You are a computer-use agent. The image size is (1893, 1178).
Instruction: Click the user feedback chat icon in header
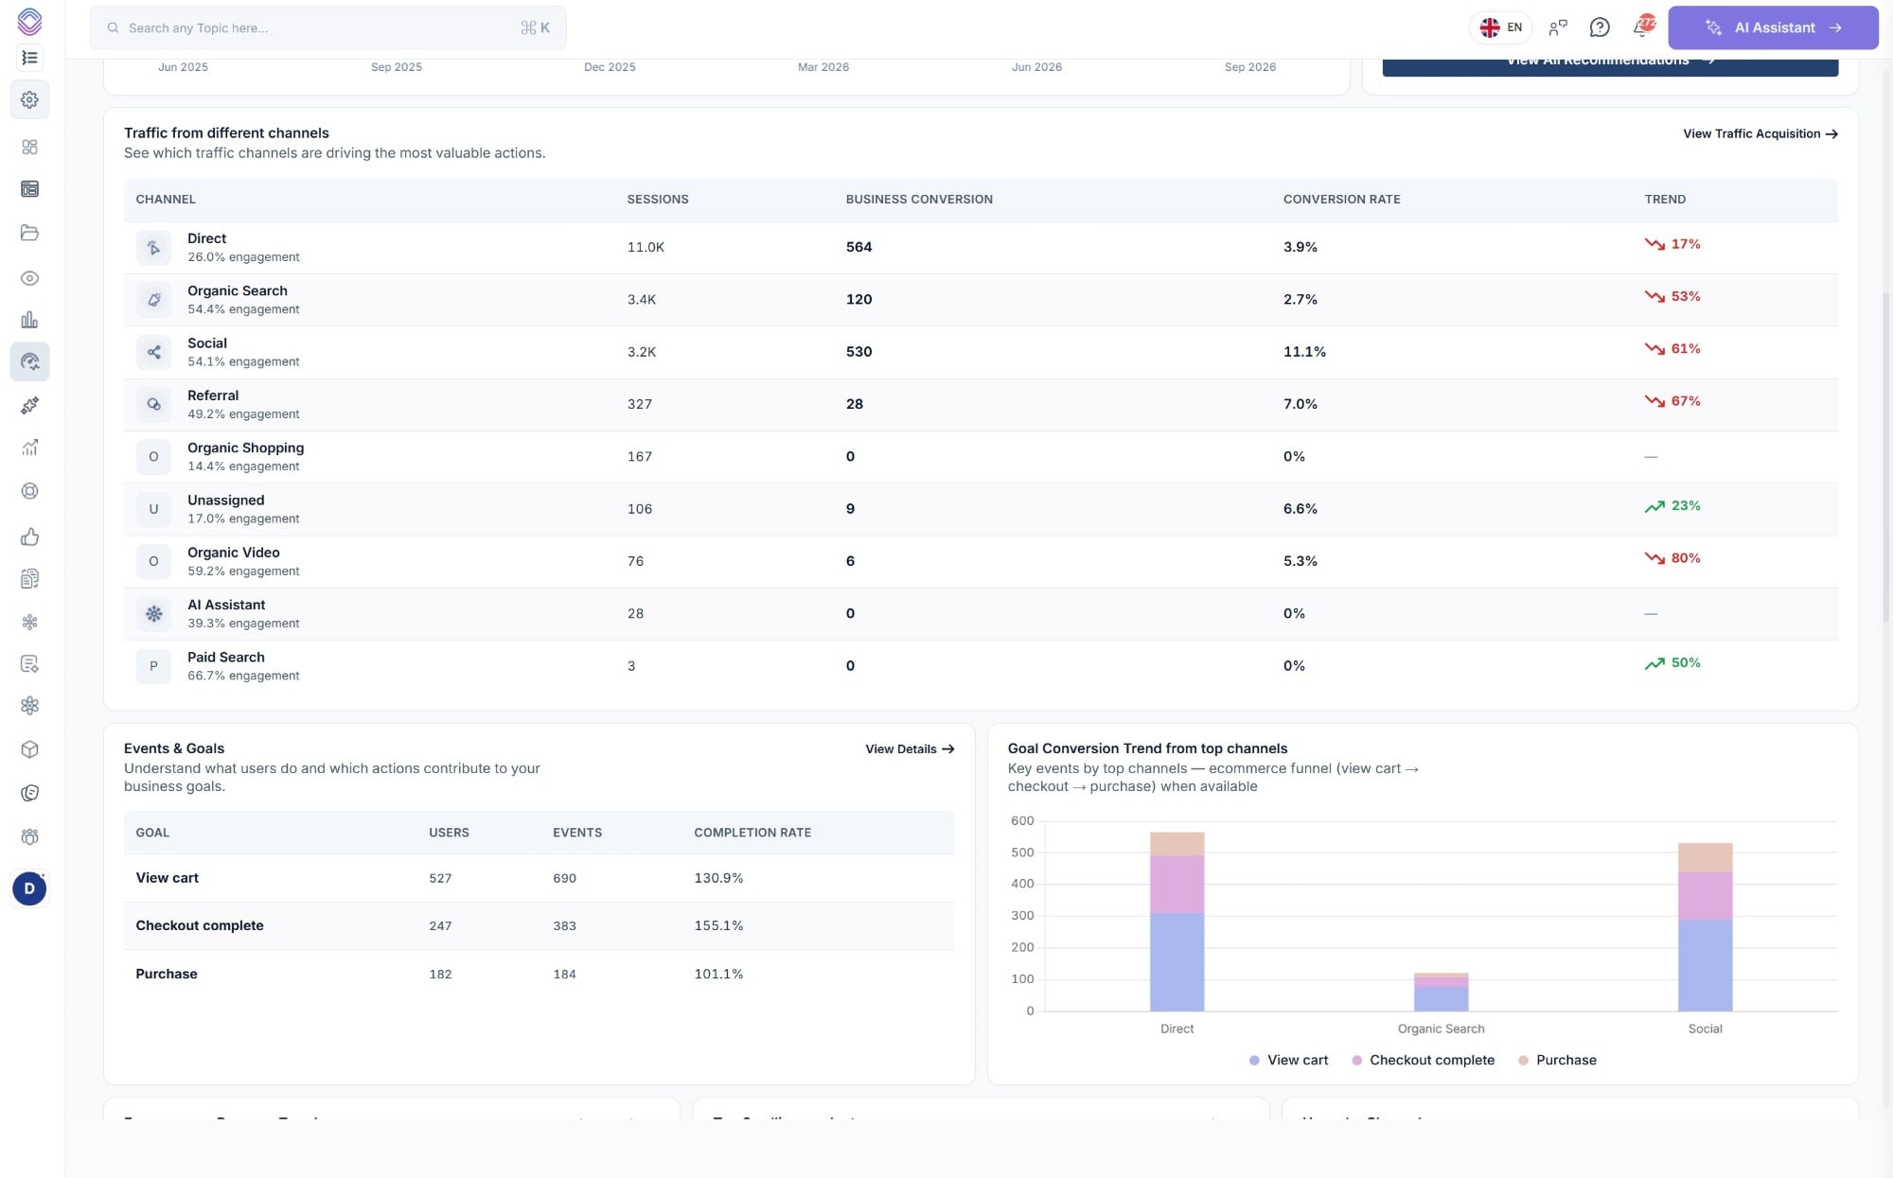[1558, 27]
